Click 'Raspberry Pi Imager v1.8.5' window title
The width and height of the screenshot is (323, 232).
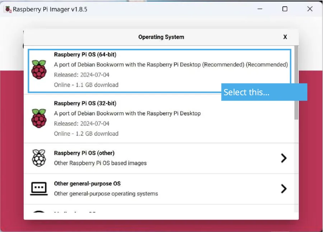point(50,9)
